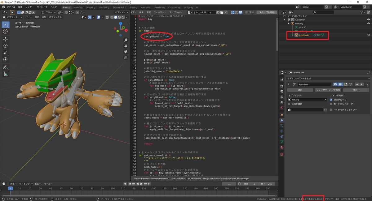Toggle Armature modifier viewport display
The image size is (372, 201).
tap(340, 84)
